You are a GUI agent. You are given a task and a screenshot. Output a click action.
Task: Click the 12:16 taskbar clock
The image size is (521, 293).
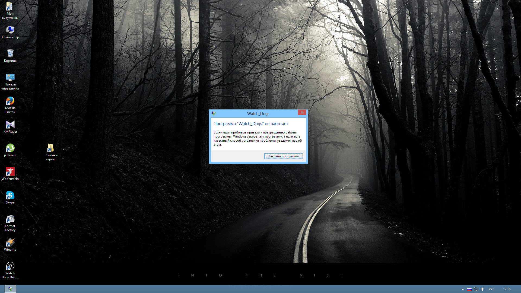click(x=507, y=289)
